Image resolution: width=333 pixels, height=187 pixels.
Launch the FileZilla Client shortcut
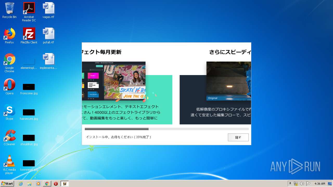point(29,36)
